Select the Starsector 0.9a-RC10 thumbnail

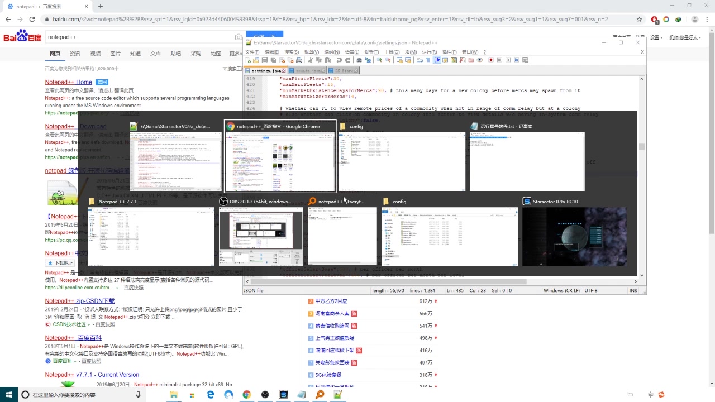click(x=574, y=232)
